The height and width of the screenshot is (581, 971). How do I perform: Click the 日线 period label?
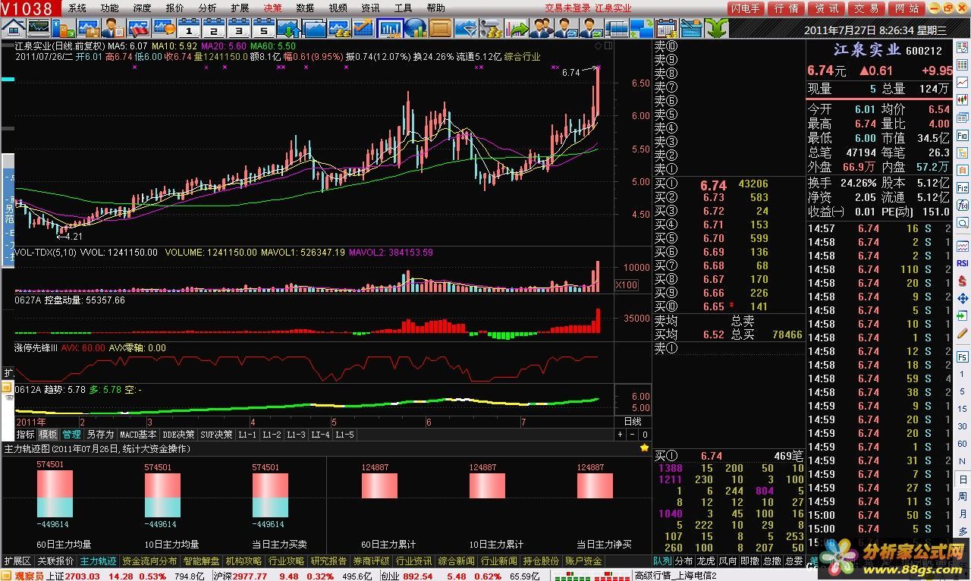[633, 421]
